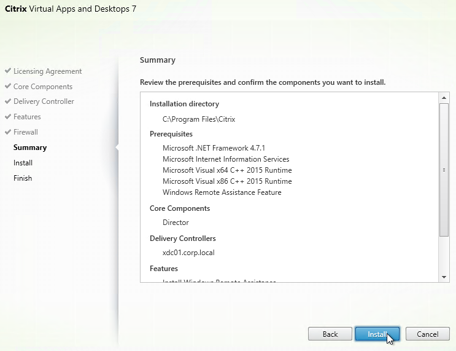Viewport: 456px width, 351px height.
Task: Open the Core Components step in sidebar
Action: (43, 87)
